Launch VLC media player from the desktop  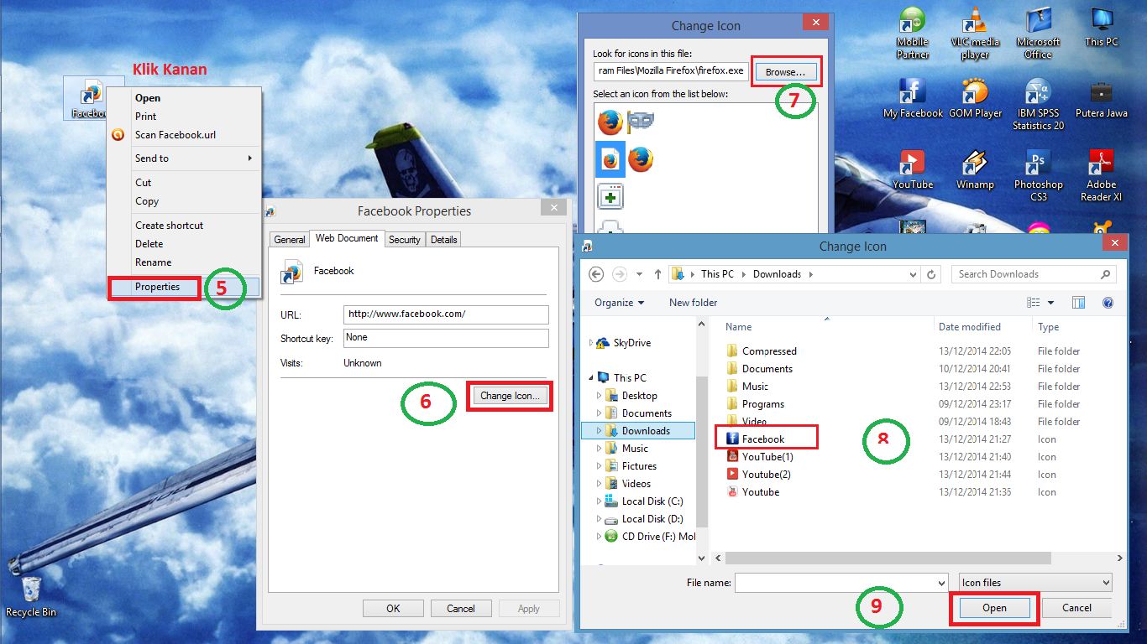point(975,34)
